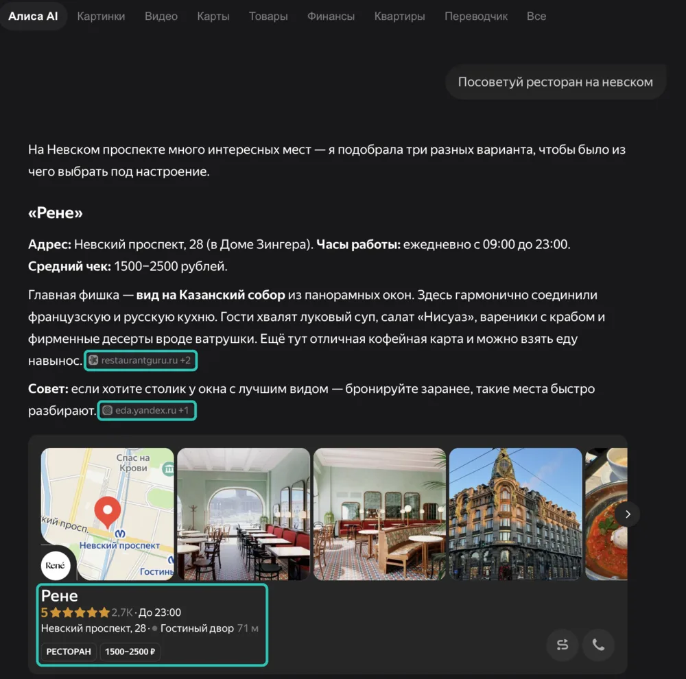Click the five-star rating of Рене
This screenshot has height=679, width=686.
tap(80, 612)
